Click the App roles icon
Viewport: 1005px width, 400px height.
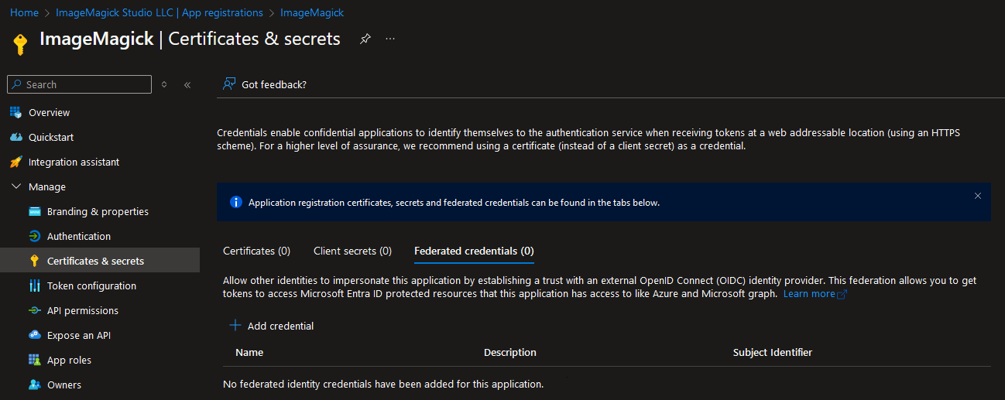click(x=34, y=360)
